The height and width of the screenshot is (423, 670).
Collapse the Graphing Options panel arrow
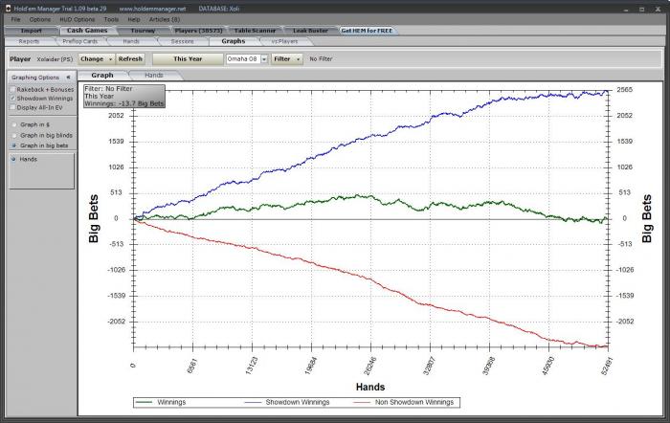68,77
